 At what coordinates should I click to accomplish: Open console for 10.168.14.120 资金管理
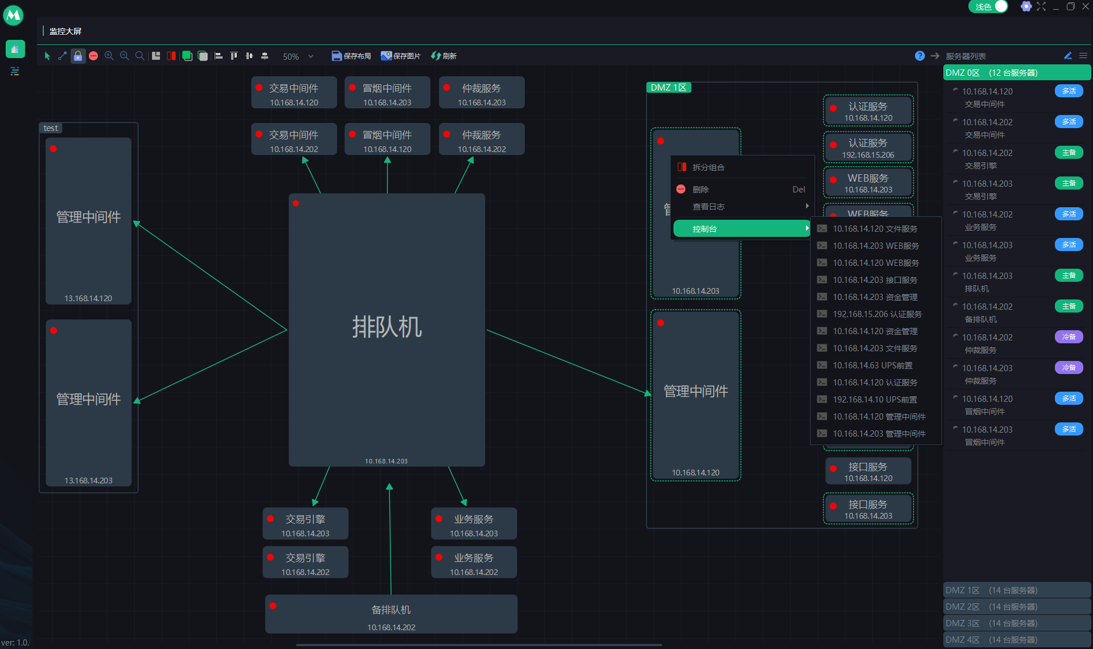[x=876, y=331]
